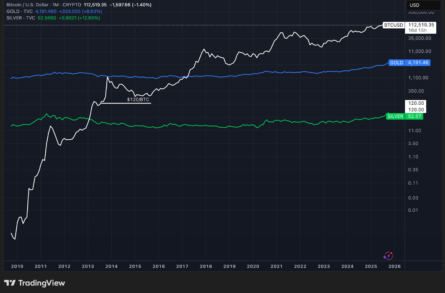The image size is (445, 293).
Task: Select the SILVER · TVC legend entry
Action: coord(21,18)
